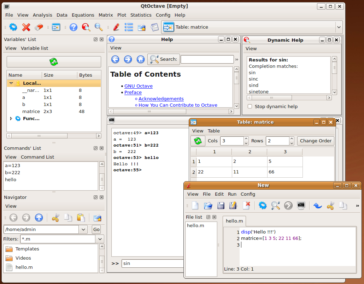The image size is (364, 284).
Task: Go to Help home page
Action: pos(141,59)
